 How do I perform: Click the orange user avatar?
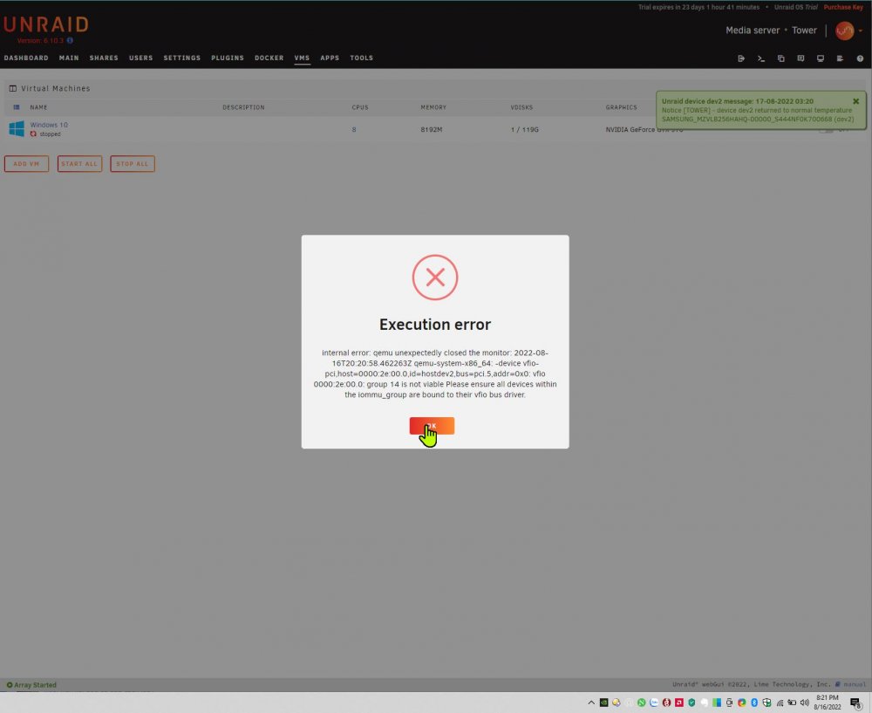point(845,31)
